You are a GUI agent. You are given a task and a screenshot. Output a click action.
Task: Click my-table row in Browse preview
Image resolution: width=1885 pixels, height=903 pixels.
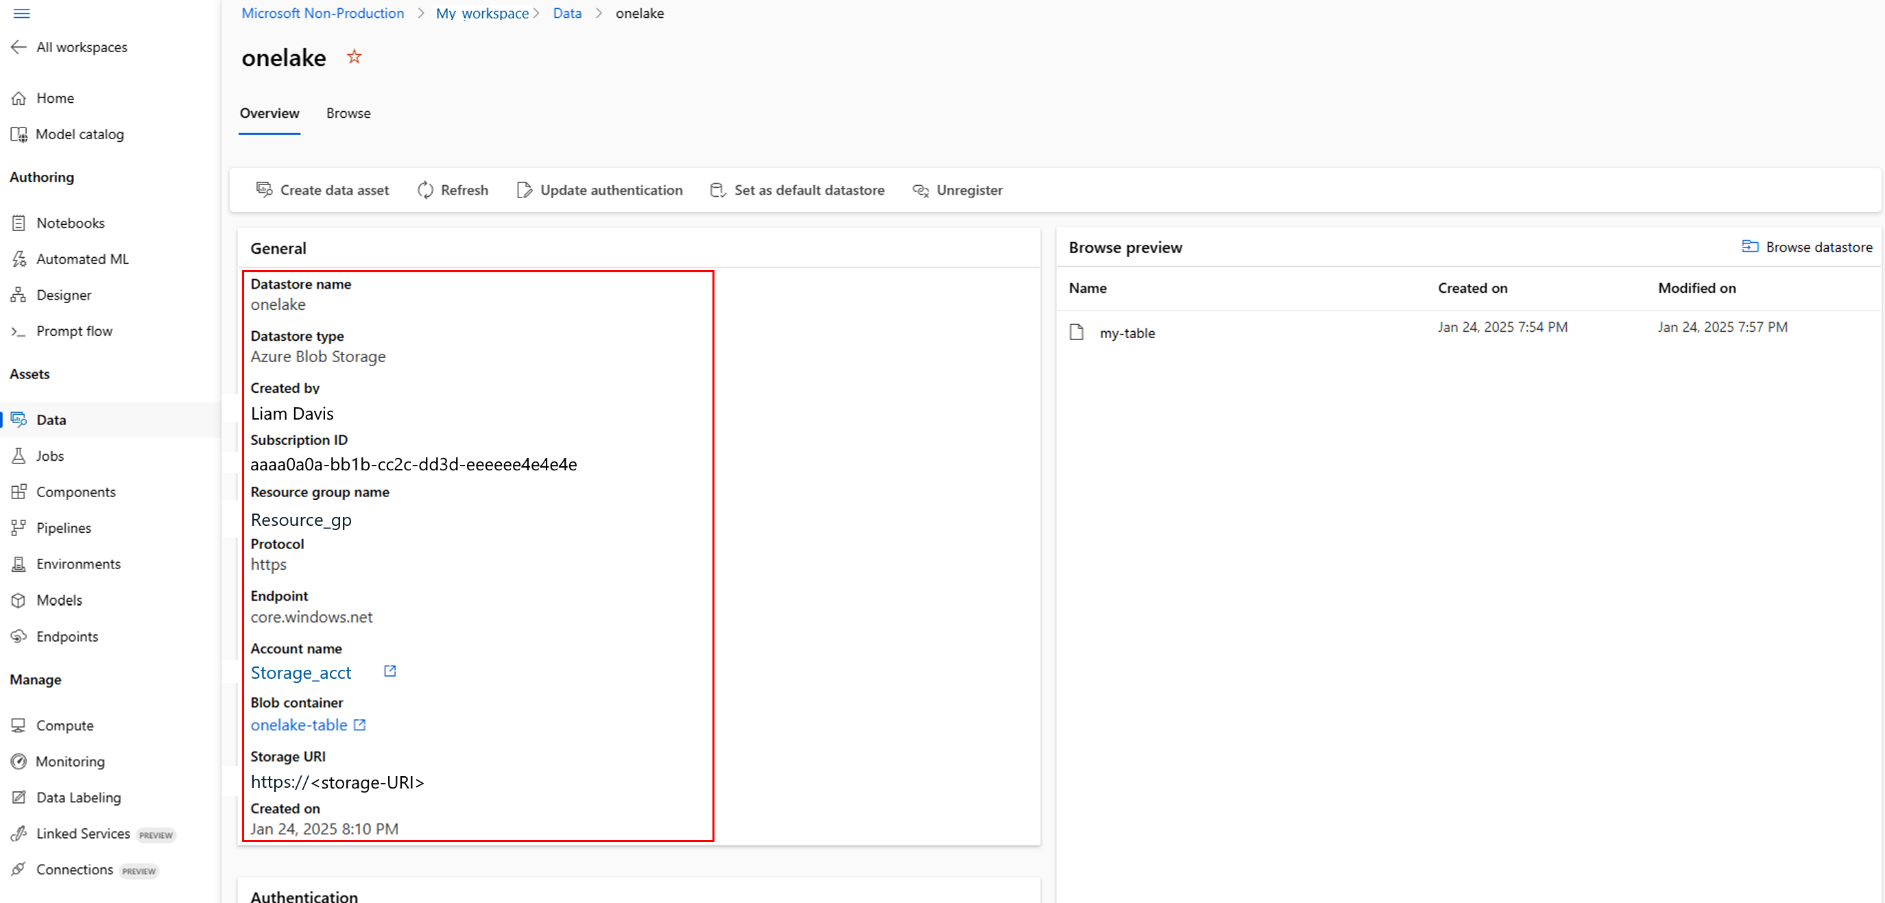click(x=1127, y=333)
